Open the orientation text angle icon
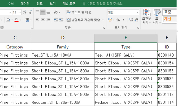178x106 pixels. point(57,12)
